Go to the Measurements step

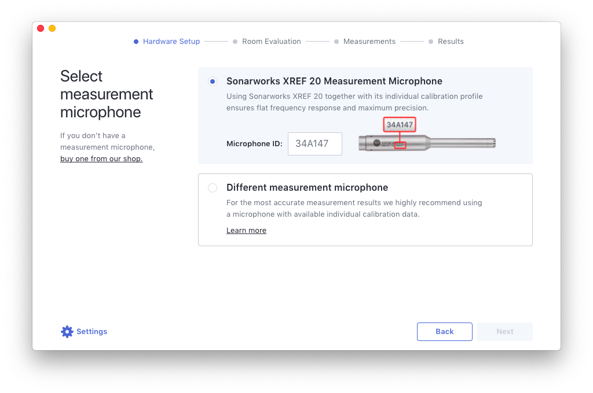coord(369,42)
